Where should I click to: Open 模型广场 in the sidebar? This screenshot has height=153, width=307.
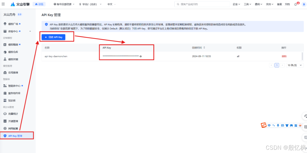13,24
